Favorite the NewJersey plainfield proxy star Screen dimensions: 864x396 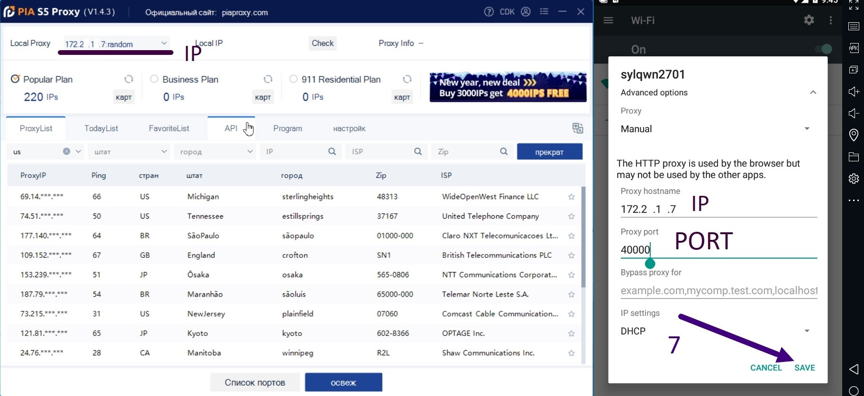(x=572, y=314)
